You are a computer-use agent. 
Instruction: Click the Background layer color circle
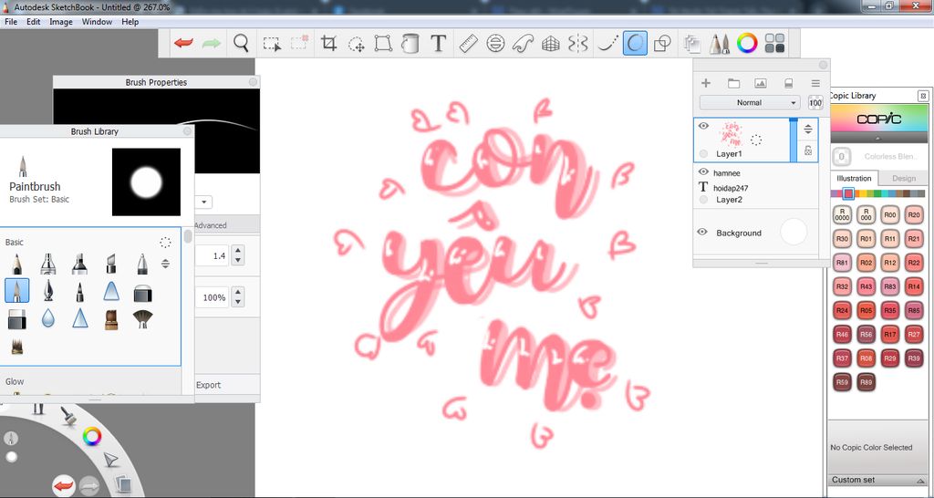coord(794,232)
